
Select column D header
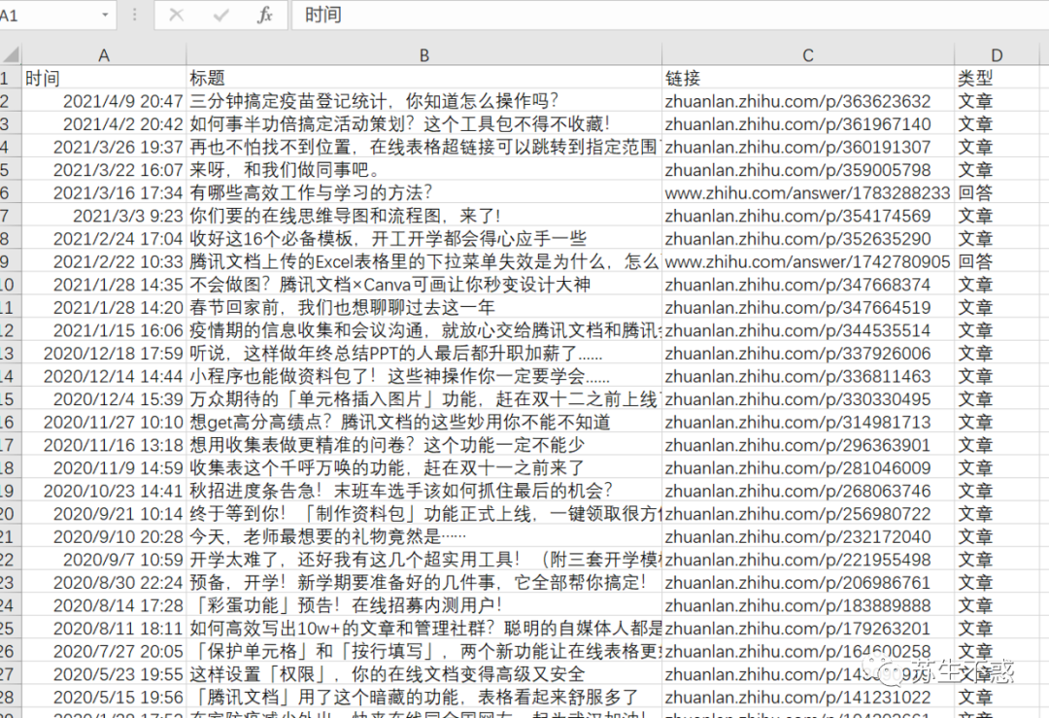tap(997, 54)
